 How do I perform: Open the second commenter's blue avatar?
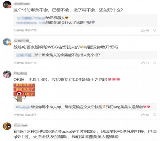[x=7, y=42]
